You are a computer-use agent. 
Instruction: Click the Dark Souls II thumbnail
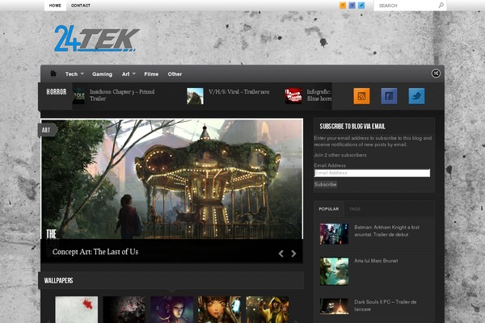[334, 306]
